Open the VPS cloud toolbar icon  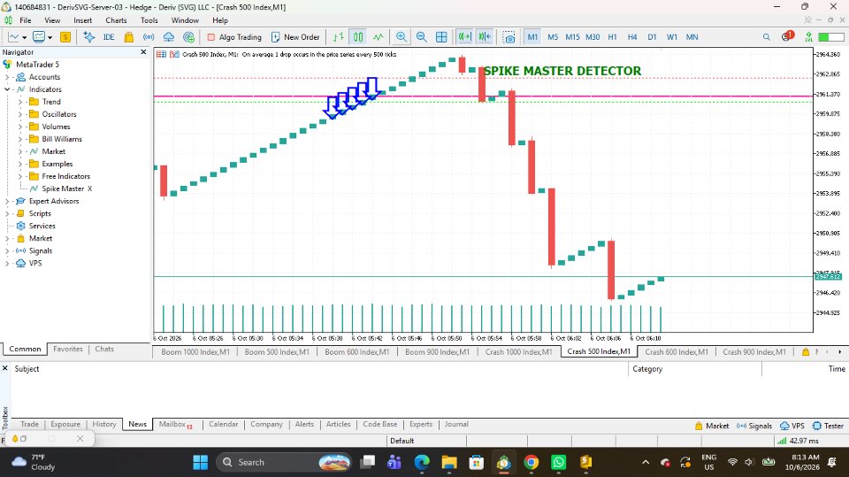(x=168, y=37)
